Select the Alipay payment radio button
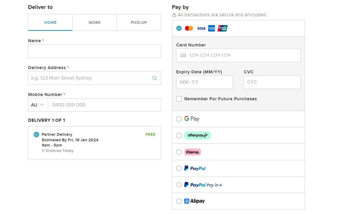The width and height of the screenshot is (342, 215). tap(179, 201)
